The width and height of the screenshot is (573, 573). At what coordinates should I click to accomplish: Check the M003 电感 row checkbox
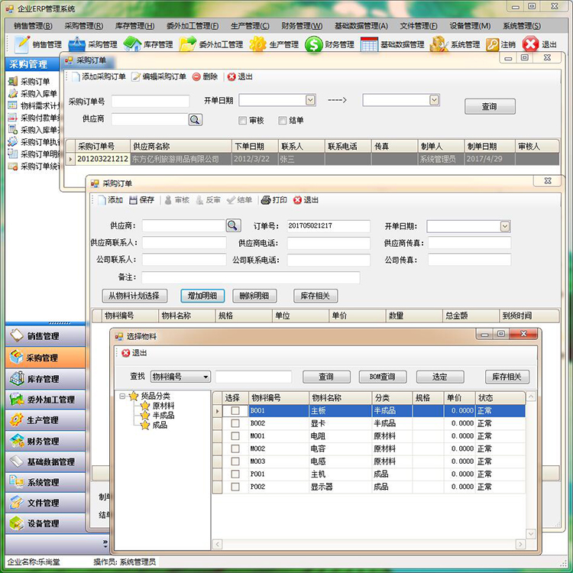235,461
